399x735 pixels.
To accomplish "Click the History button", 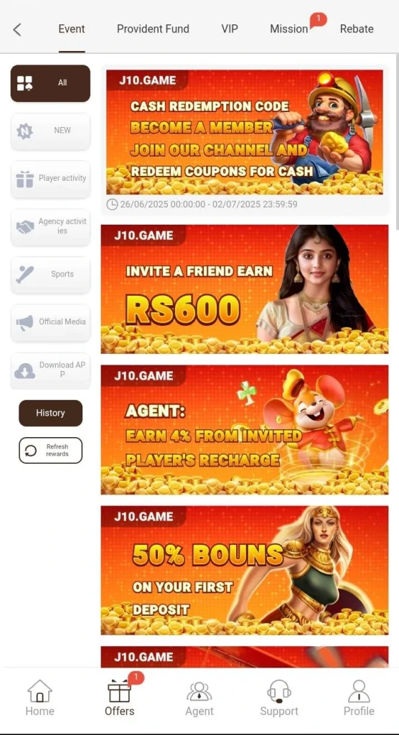I will pos(51,413).
